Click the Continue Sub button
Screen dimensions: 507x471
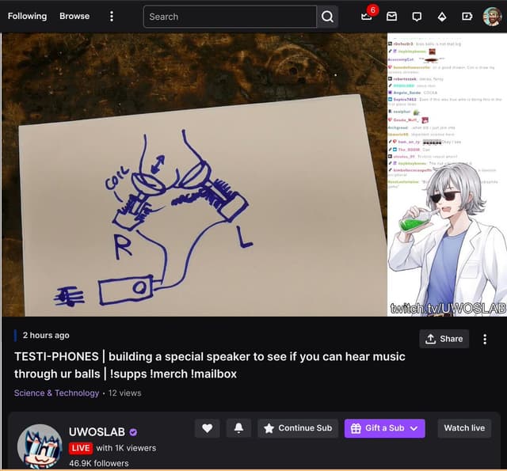point(298,428)
